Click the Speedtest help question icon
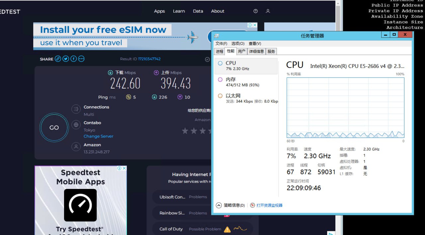 (255, 11)
